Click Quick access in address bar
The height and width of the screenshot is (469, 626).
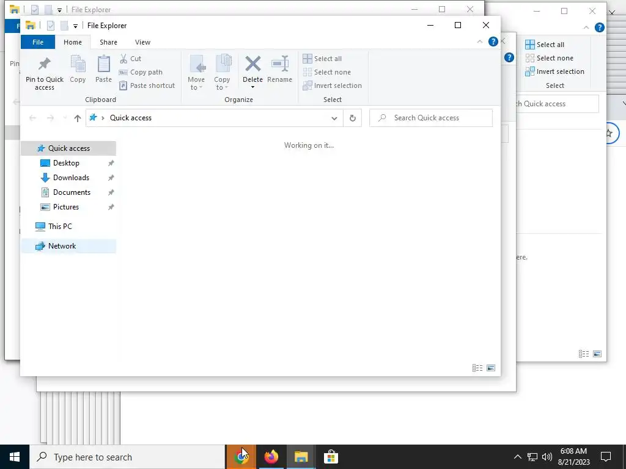(x=131, y=118)
